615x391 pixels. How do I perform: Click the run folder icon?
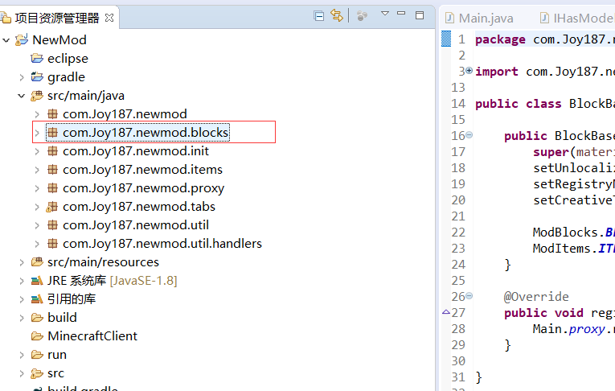coord(37,355)
